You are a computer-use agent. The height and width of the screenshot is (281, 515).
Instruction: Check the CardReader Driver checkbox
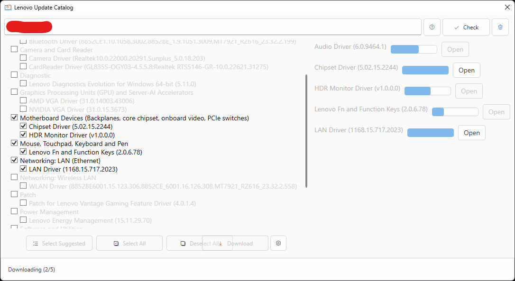pyautogui.click(x=23, y=66)
